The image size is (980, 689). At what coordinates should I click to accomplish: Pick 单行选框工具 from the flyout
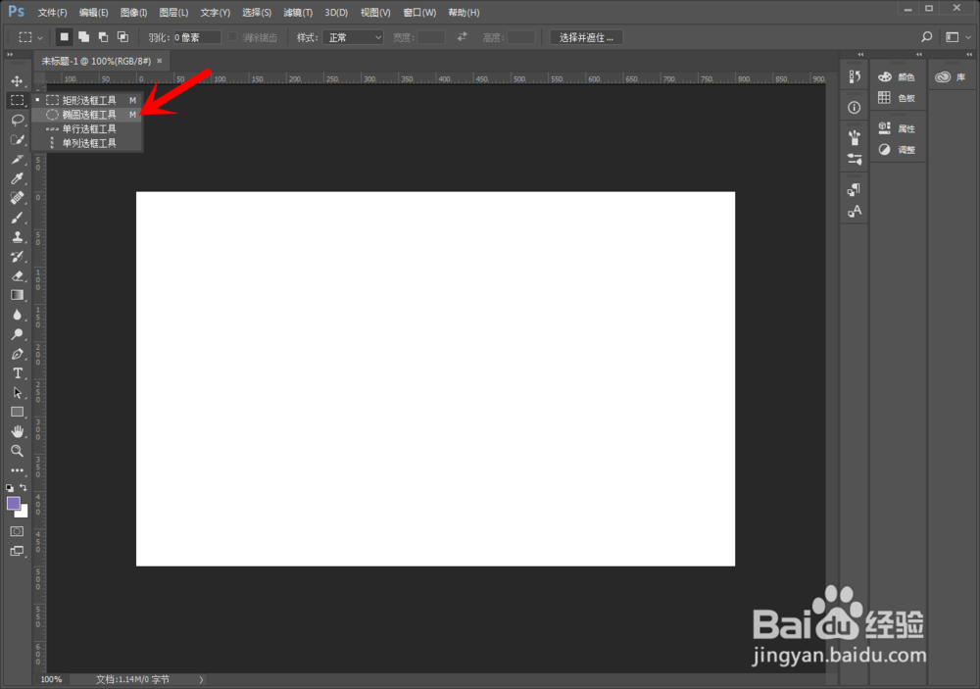coord(87,128)
